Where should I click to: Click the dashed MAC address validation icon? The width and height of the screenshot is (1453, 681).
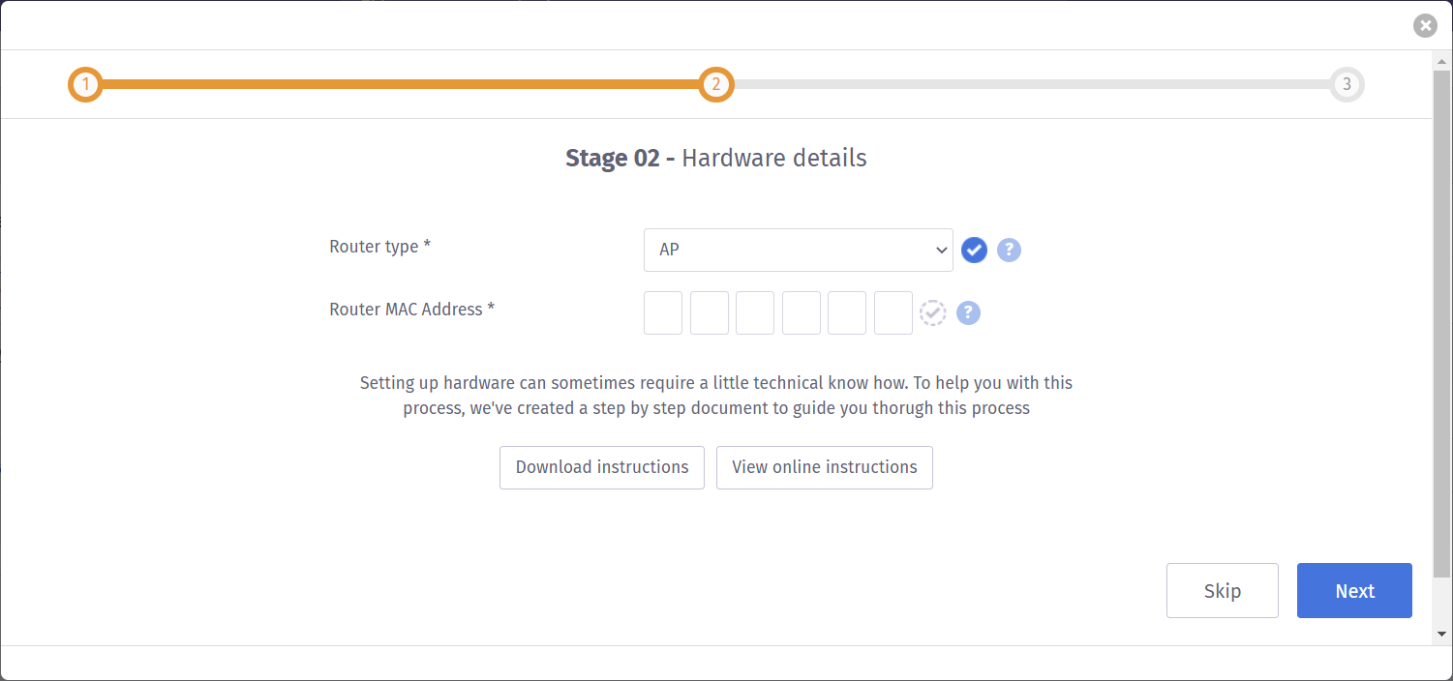tap(932, 313)
